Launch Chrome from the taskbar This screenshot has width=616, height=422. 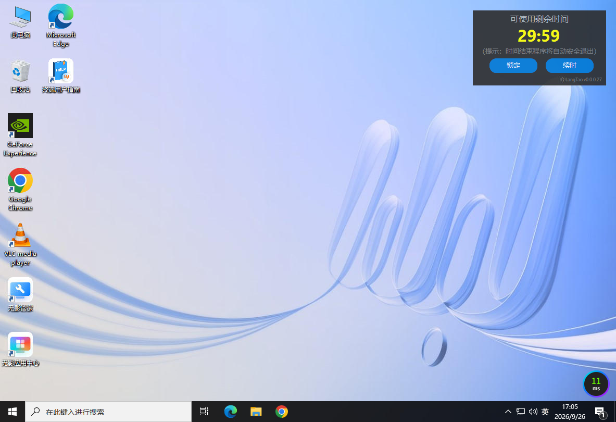[x=282, y=412]
